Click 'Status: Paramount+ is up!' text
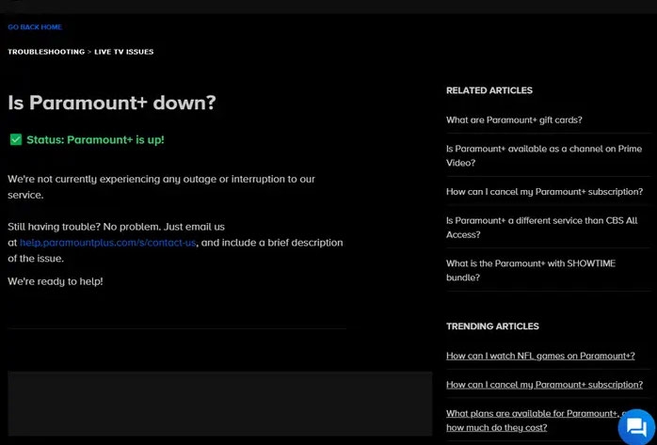Screen dimensions: 657x445 click(x=95, y=140)
